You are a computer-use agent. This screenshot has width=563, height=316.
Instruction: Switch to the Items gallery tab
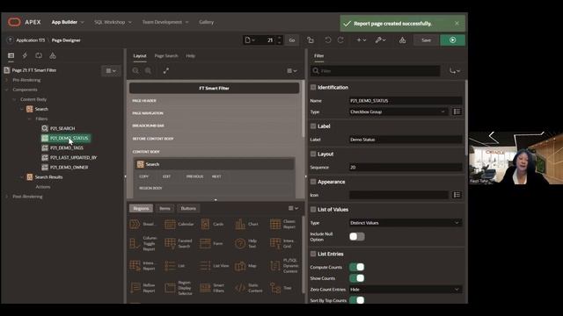(x=165, y=209)
